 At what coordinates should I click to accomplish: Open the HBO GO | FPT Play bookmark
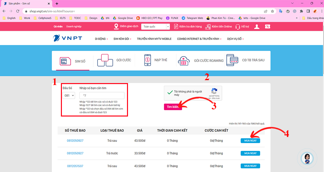pyautogui.click(x=149, y=18)
